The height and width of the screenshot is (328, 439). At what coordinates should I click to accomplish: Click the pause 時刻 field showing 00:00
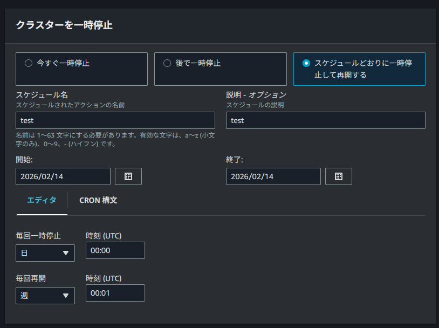(x=115, y=250)
